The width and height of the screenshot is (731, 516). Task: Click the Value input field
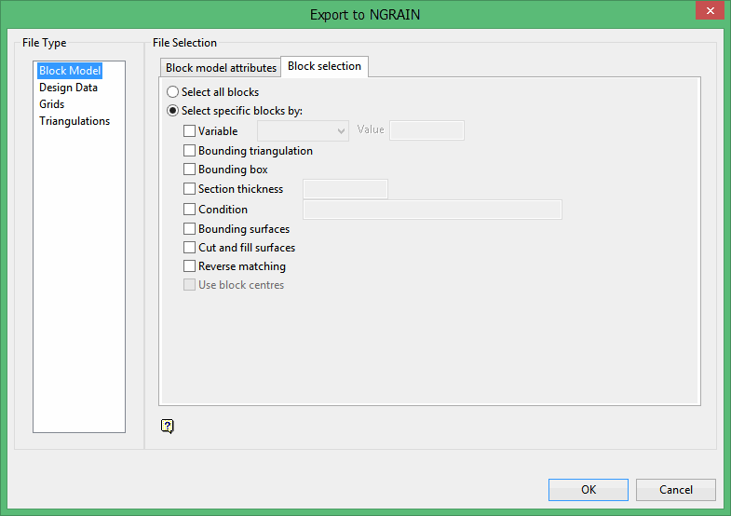(x=426, y=130)
